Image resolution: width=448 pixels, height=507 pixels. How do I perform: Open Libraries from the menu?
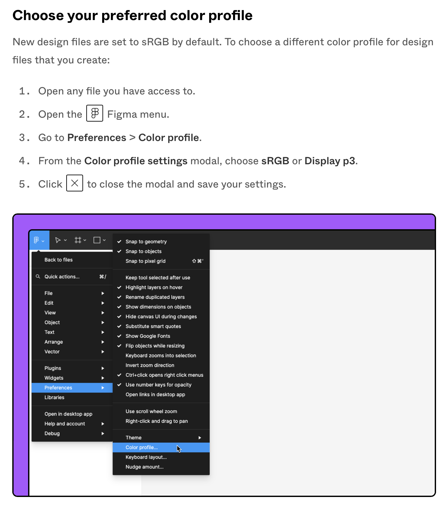coord(72,397)
